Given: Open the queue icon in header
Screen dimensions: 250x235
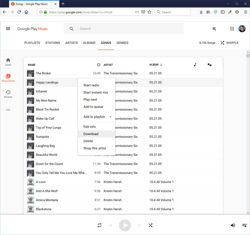Looking at the screenshot, I should pyautogui.click(x=214, y=29).
